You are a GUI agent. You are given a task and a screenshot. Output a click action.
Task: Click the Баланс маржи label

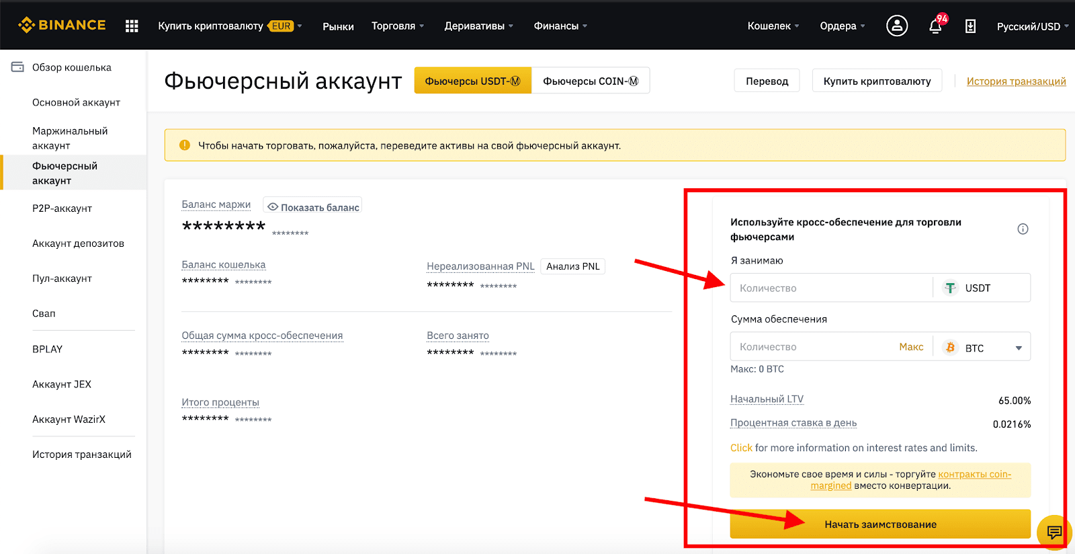(x=216, y=204)
